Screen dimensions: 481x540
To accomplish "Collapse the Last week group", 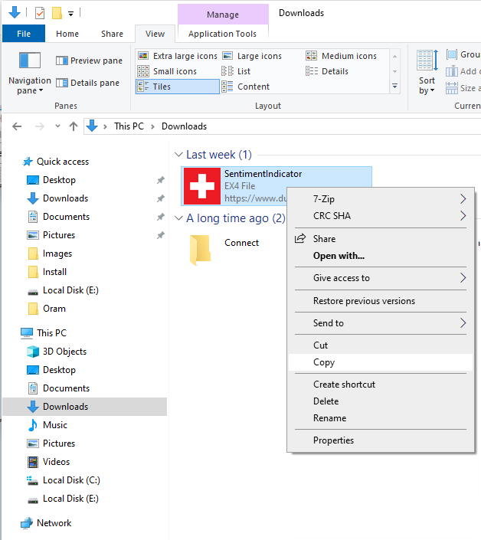I will point(178,155).
